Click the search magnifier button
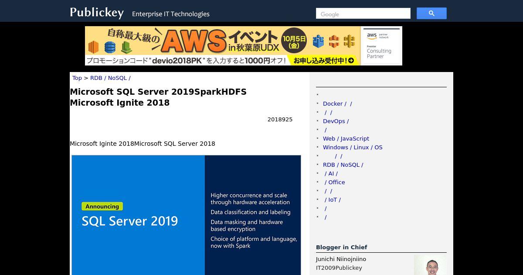The height and width of the screenshot is (275, 523). (x=431, y=14)
